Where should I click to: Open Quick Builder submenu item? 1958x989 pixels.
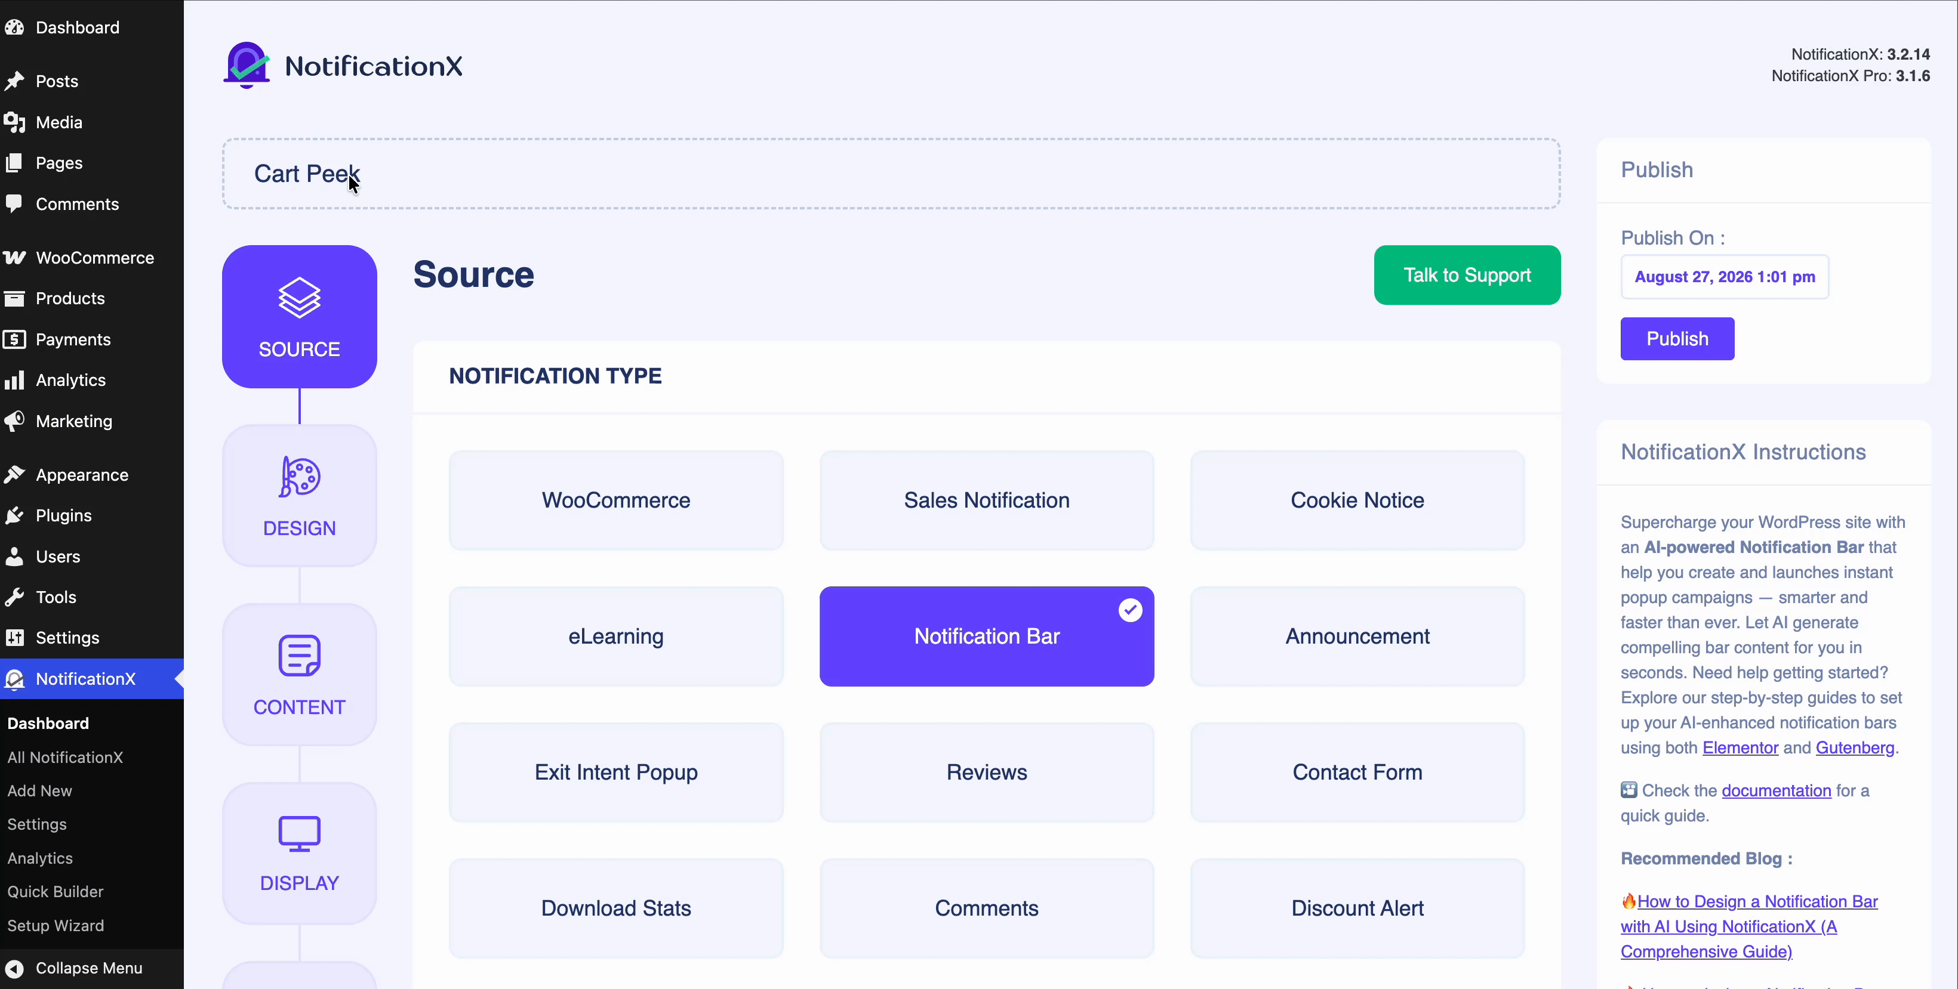tap(56, 892)
